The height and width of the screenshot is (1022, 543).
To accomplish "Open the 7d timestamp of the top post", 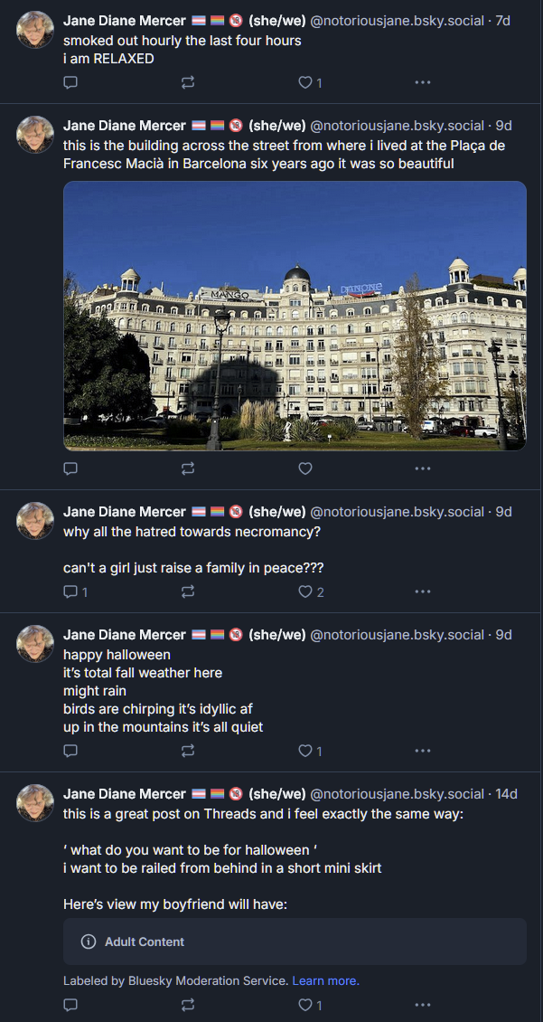I will pyautogui.click(x=503, y=20).
